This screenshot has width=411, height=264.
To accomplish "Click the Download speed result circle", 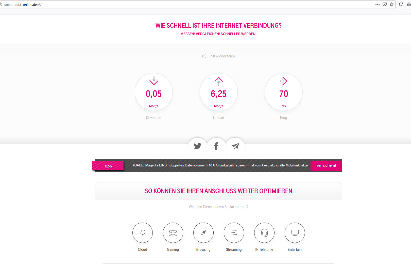I will [x=154, y=92].
